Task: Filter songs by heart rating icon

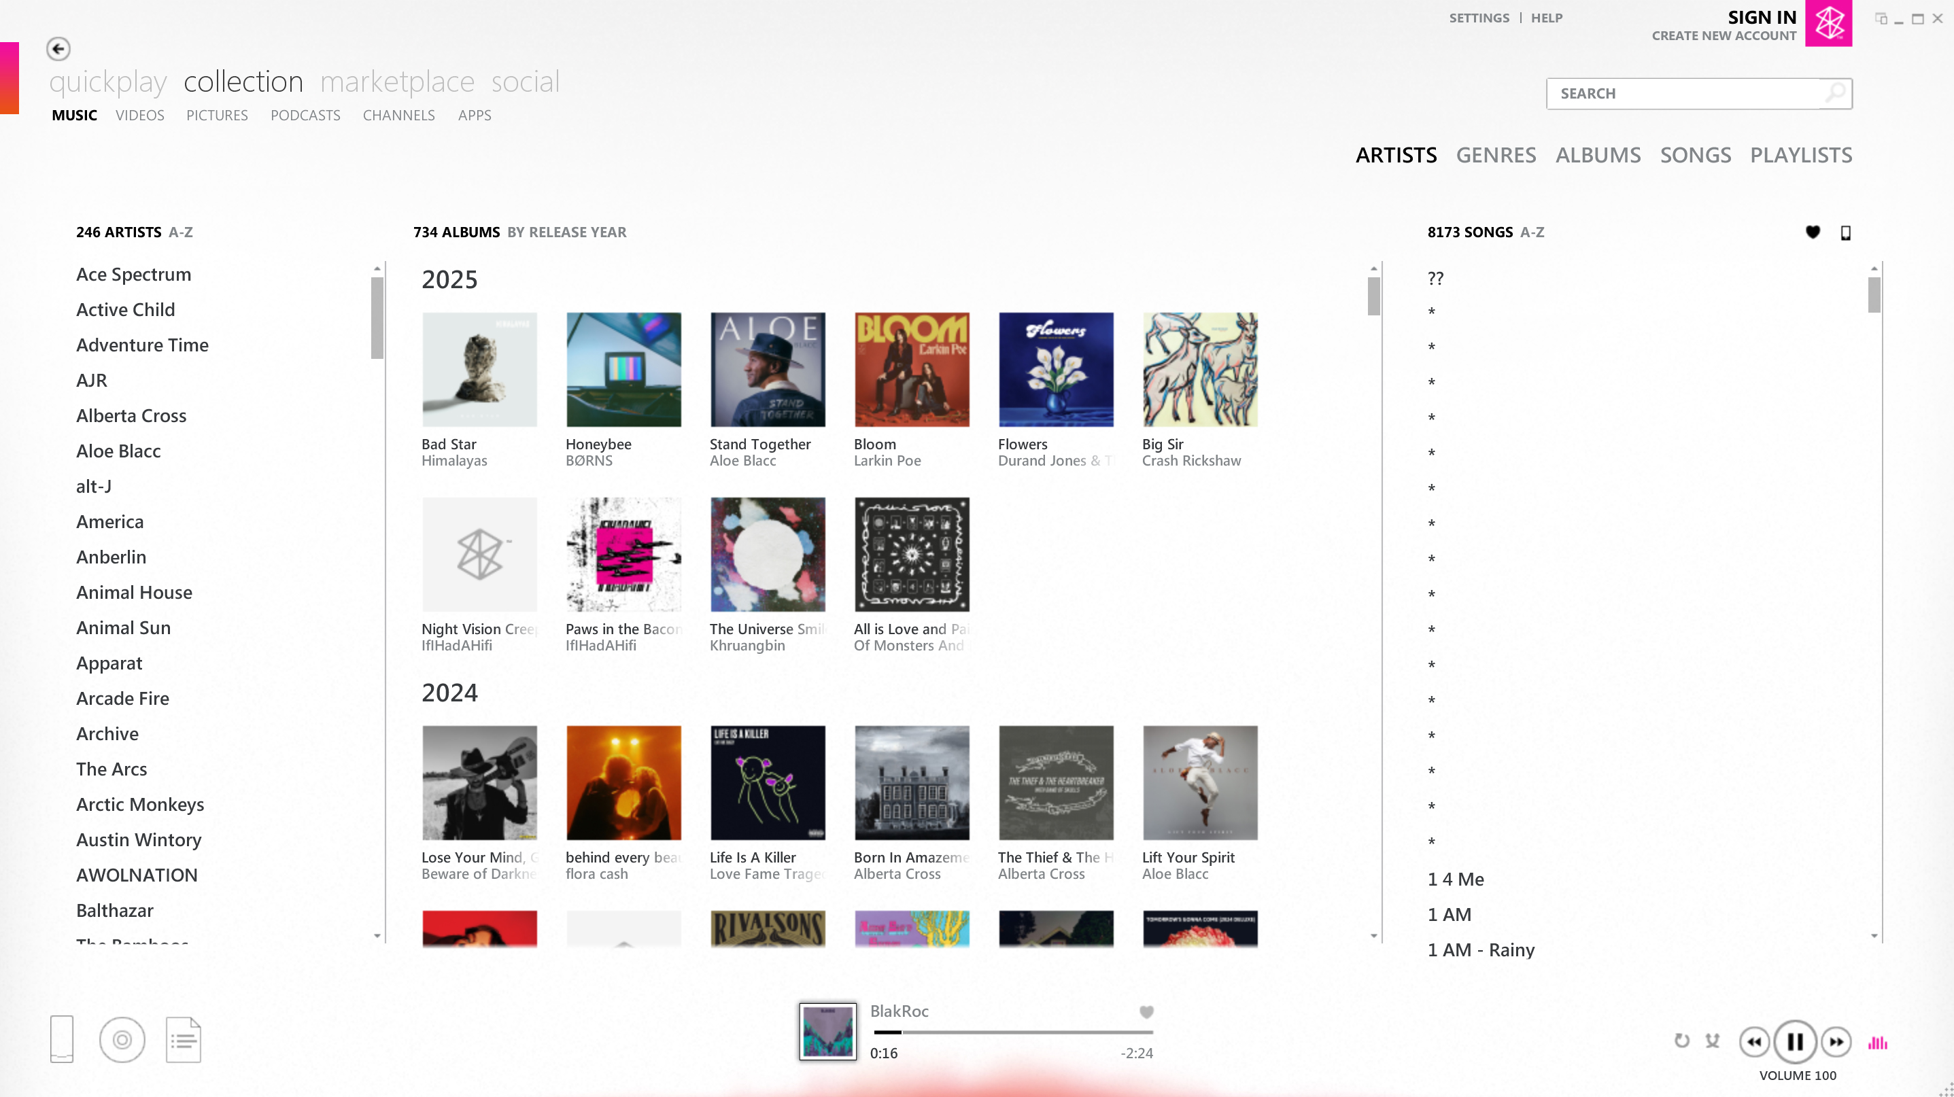Action: point(1812,232)
